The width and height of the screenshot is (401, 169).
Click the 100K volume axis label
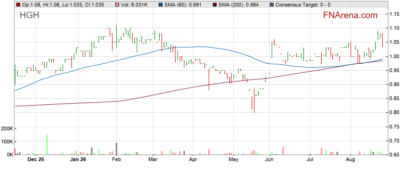pyautogui.click(x=7, y=142)
